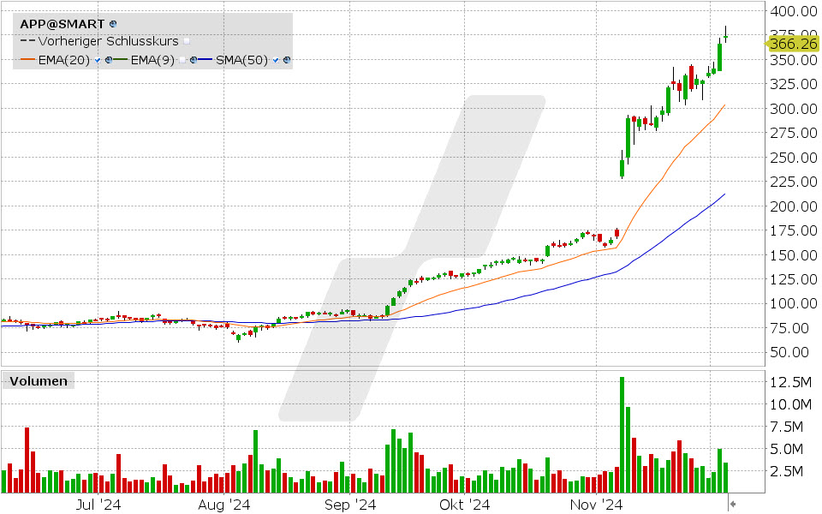Click the Vorheriger Schlusskurs label
This screenshot has width=822, height=514.
tap(109, 41)
